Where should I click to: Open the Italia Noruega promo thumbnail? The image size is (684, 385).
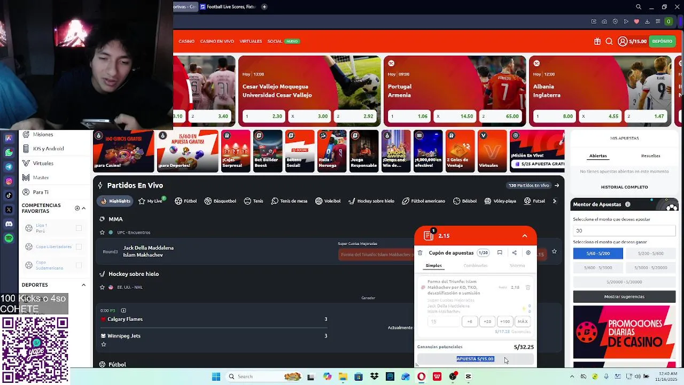tap(332, 151)
